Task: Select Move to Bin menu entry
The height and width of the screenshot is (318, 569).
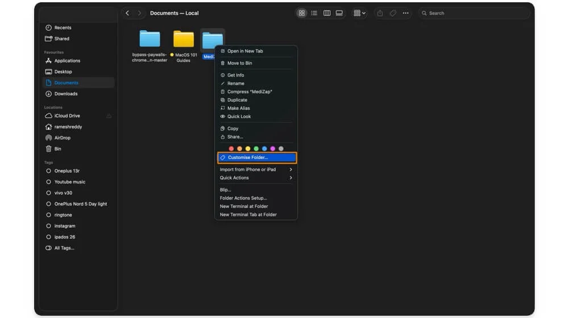Action: point(239,63)
